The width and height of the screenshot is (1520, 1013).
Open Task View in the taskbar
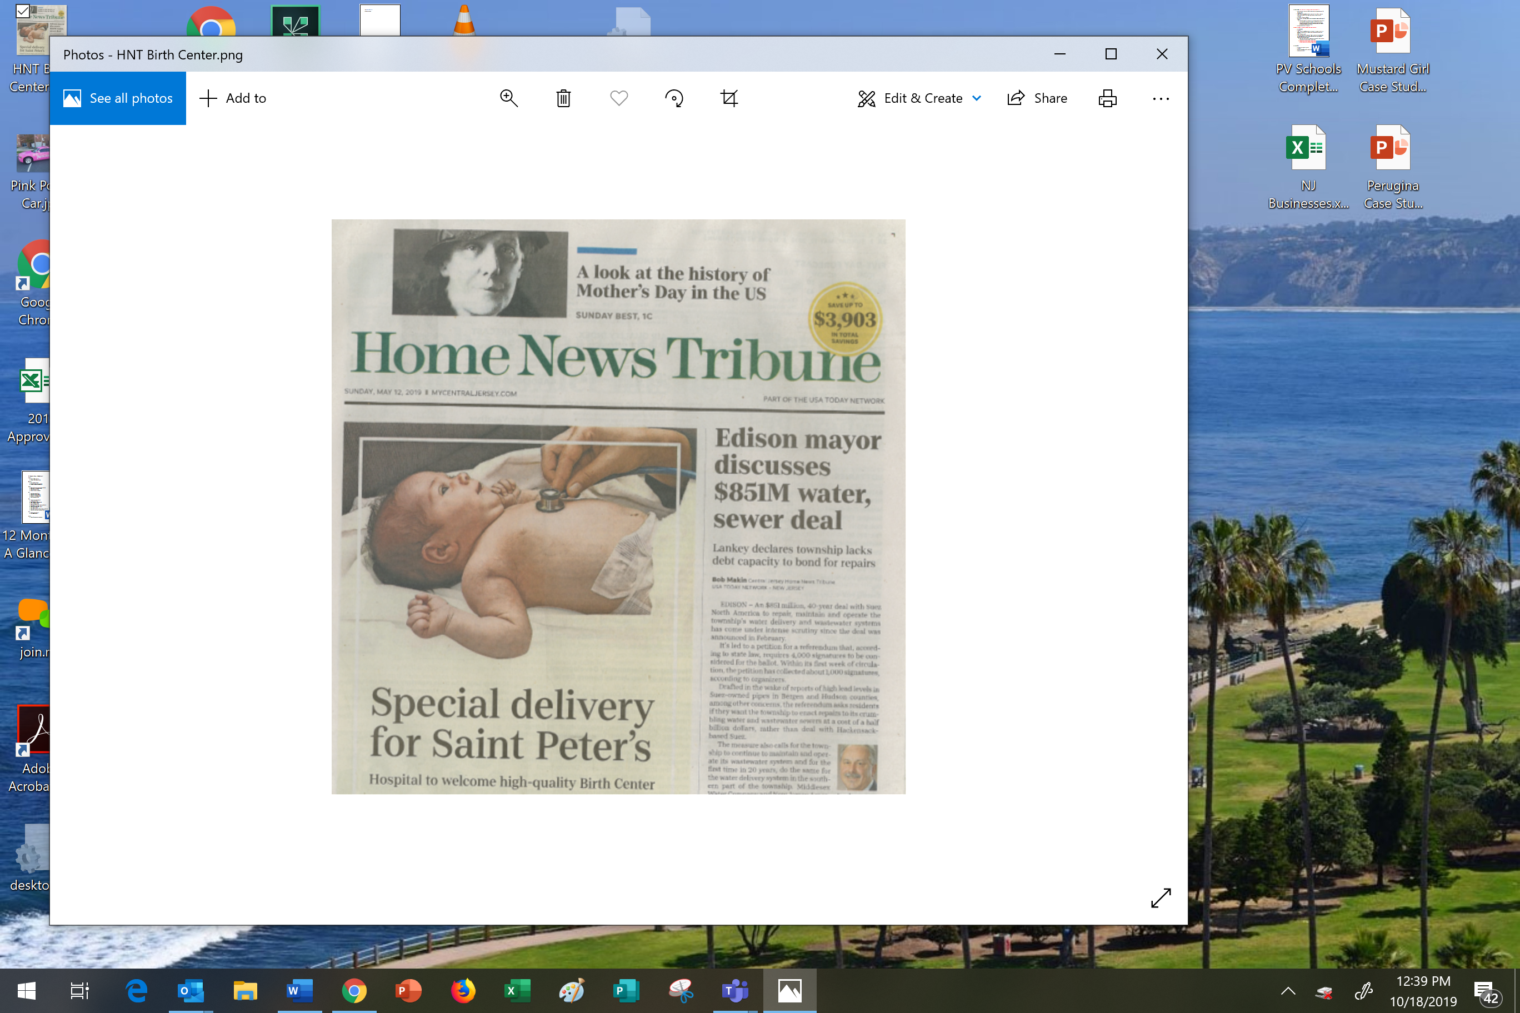(x=79, y=990)
